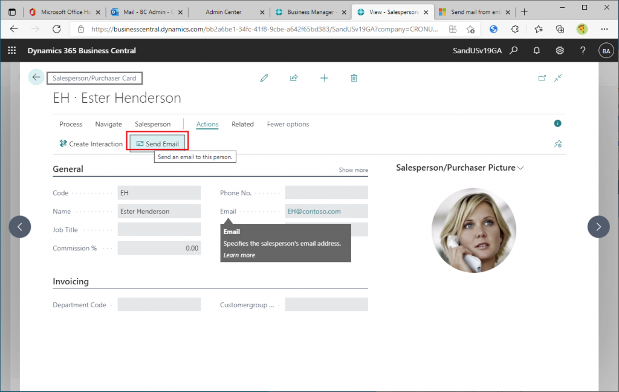Open the Process menu
Screen dimensions: 619x392
(71, 124)
